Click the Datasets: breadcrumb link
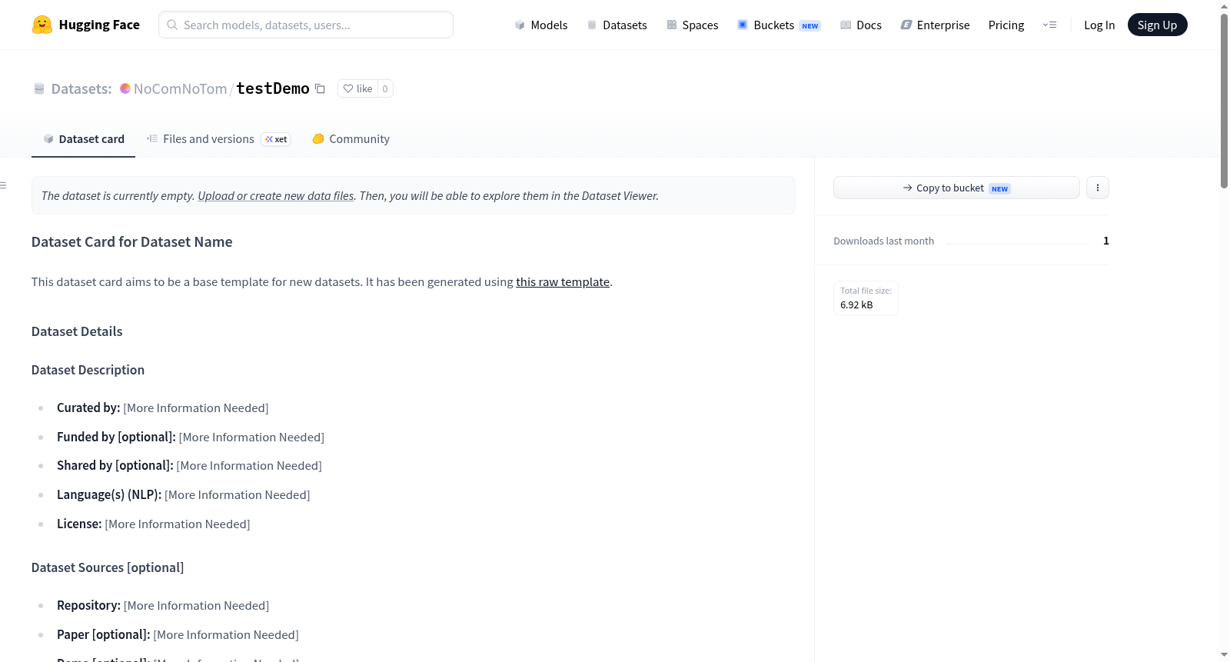Image resolution: width=1230 pixels, height=662 pixels. click(x=81, y=88)
